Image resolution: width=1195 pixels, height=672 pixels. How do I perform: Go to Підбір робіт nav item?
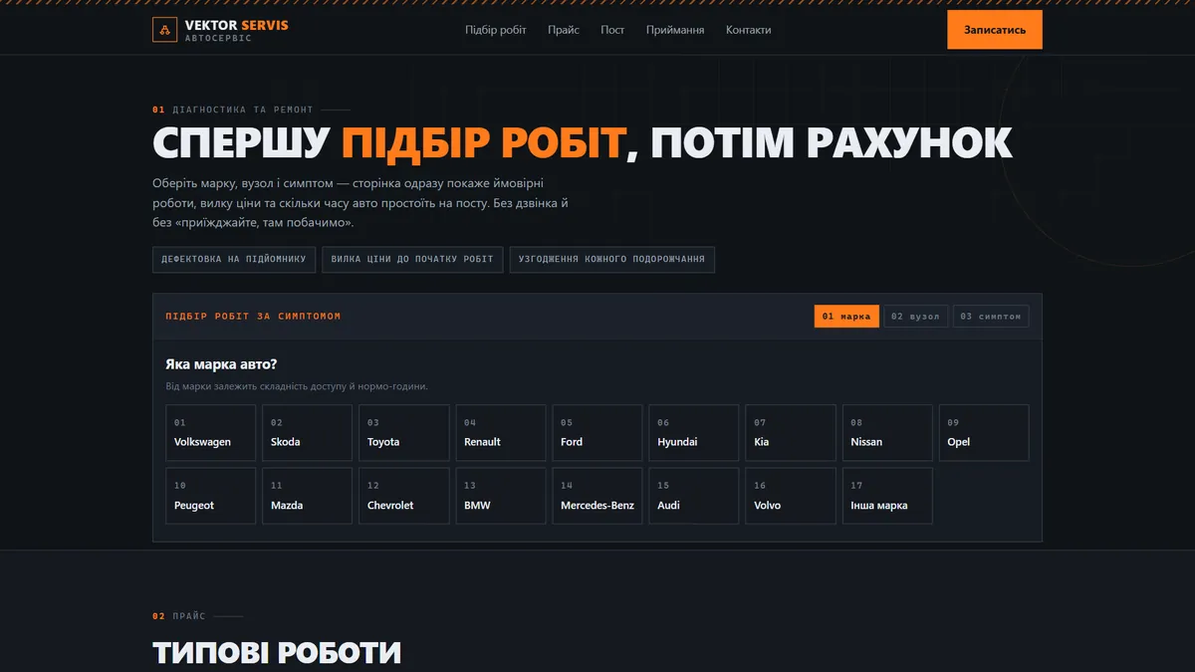coord(496,30)
